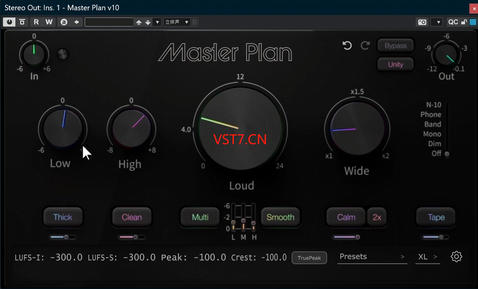This screenshot has height=289, width=478.
Task: Click the Out ceiling knob
Action: pyautogui.click(x=446, y=55)
